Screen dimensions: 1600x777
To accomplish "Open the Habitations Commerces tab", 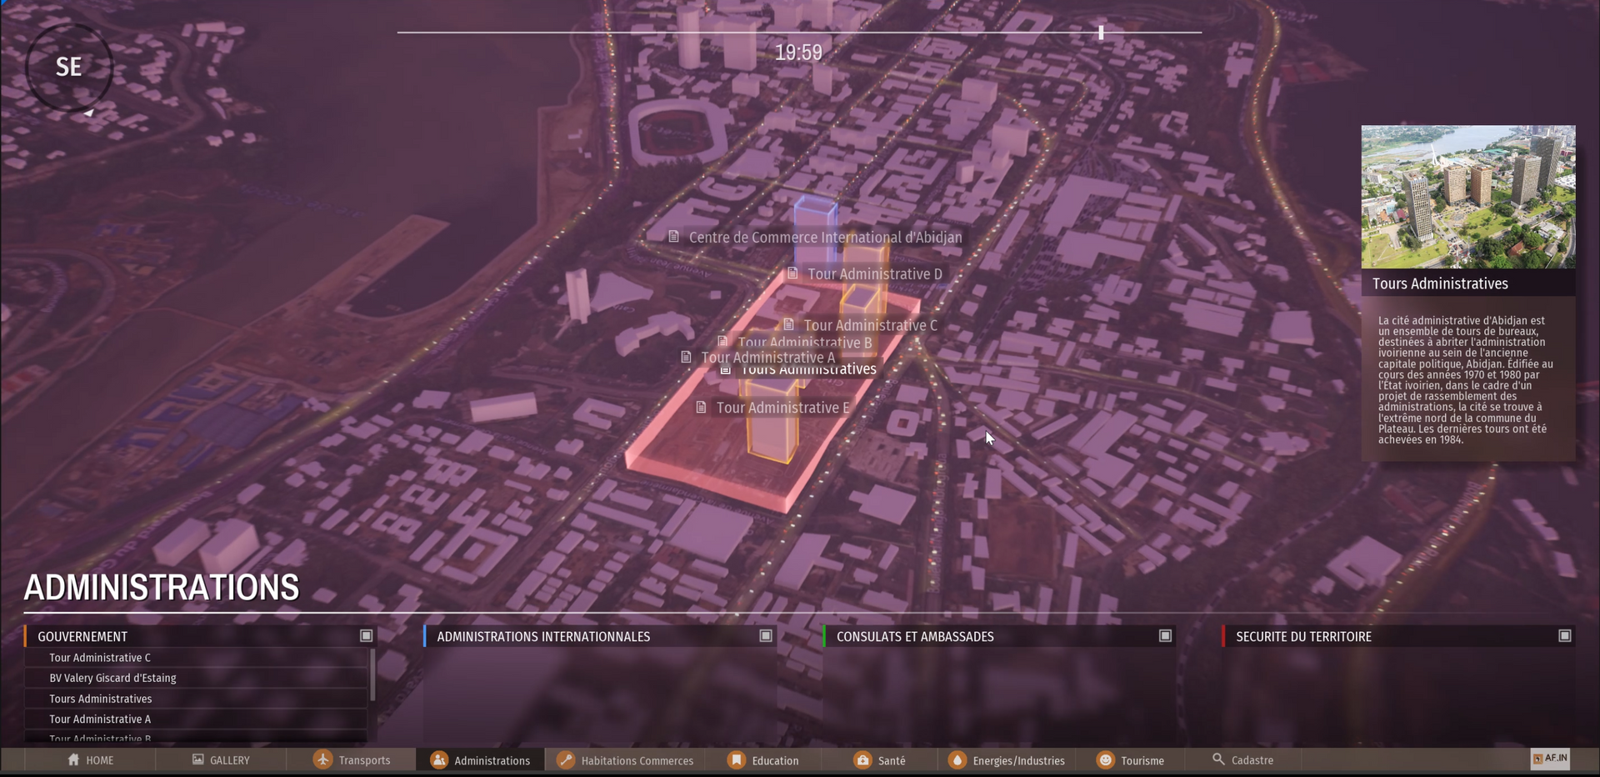I will [x=625, y=759].
